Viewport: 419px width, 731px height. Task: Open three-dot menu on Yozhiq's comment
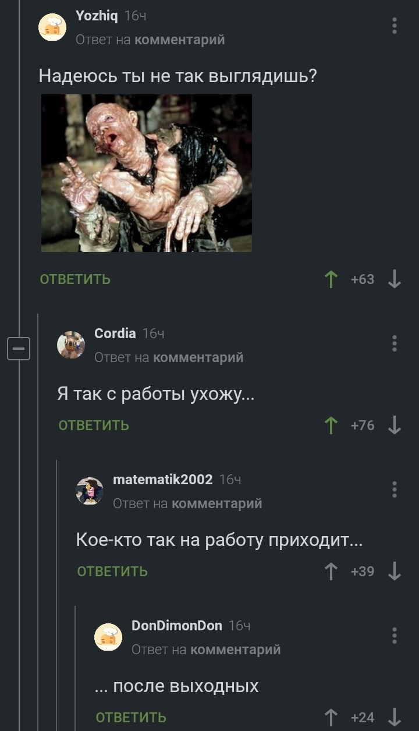coord(395,26)
